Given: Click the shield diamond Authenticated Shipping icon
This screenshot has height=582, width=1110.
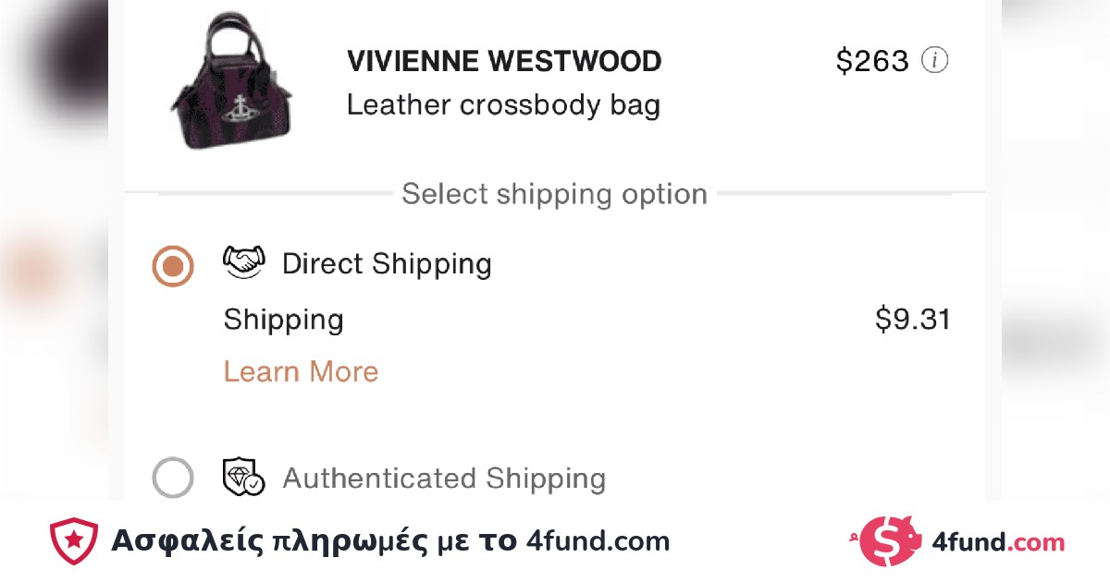Looking at the screenshot, I should pos(243,478).
